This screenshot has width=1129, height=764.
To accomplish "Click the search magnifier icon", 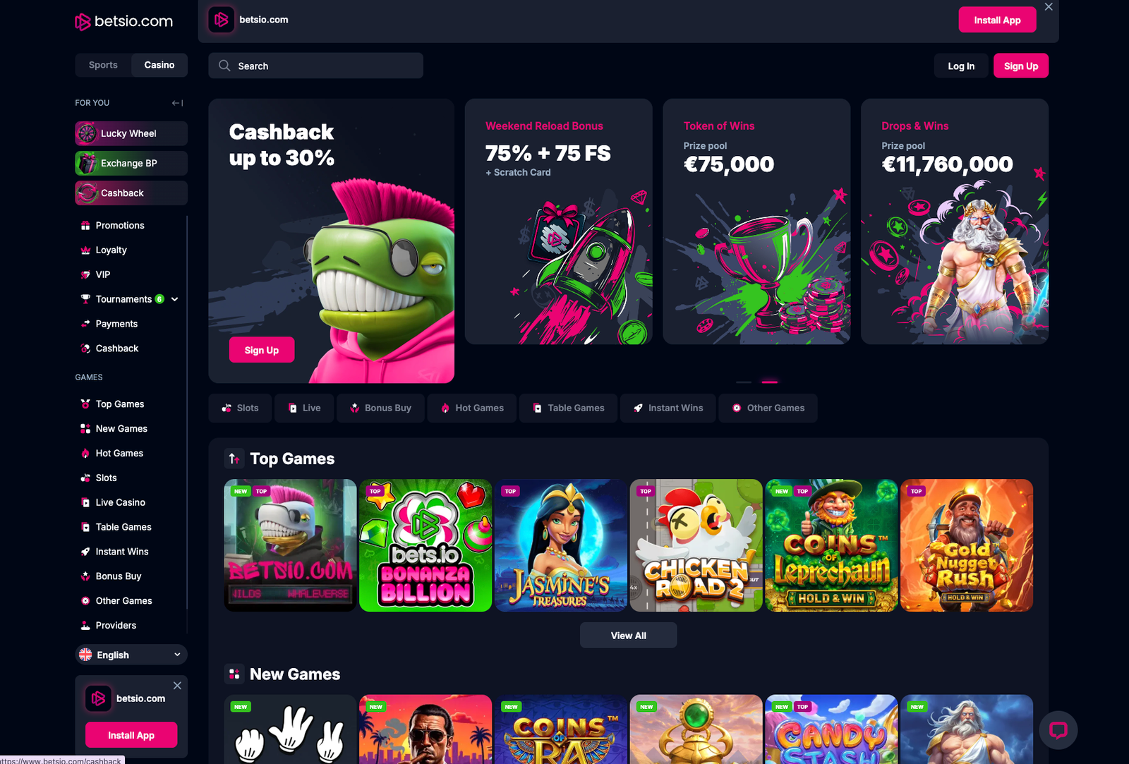I will (224, 66).
